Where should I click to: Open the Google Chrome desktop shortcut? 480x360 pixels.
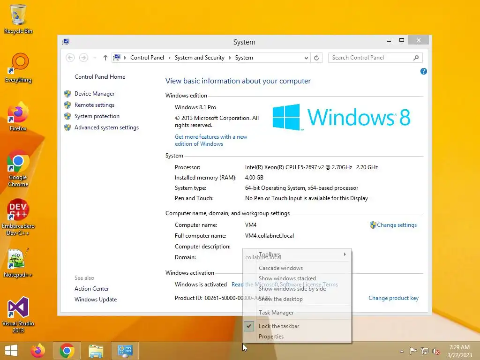point(18,169)
